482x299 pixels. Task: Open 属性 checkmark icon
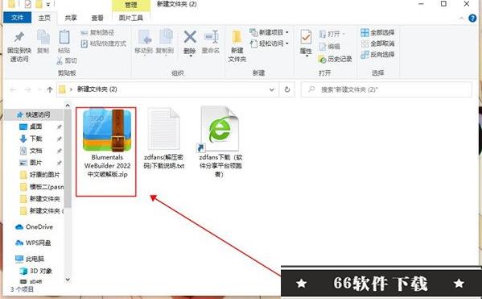306,37
